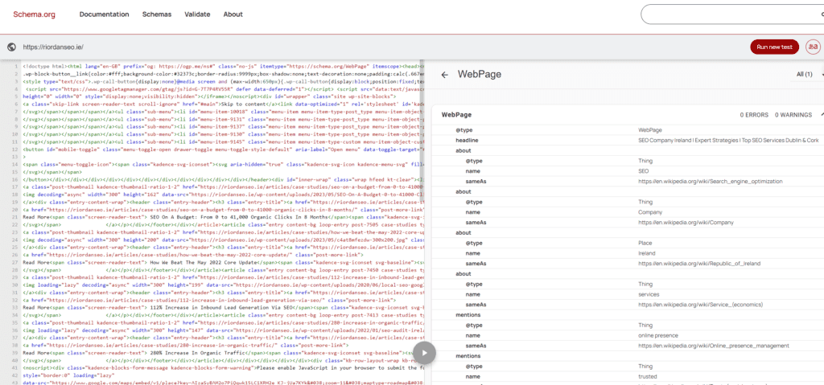Open the All (1) filter dropdown
This screenshot has width=824, height=385.
pos(808,75)
